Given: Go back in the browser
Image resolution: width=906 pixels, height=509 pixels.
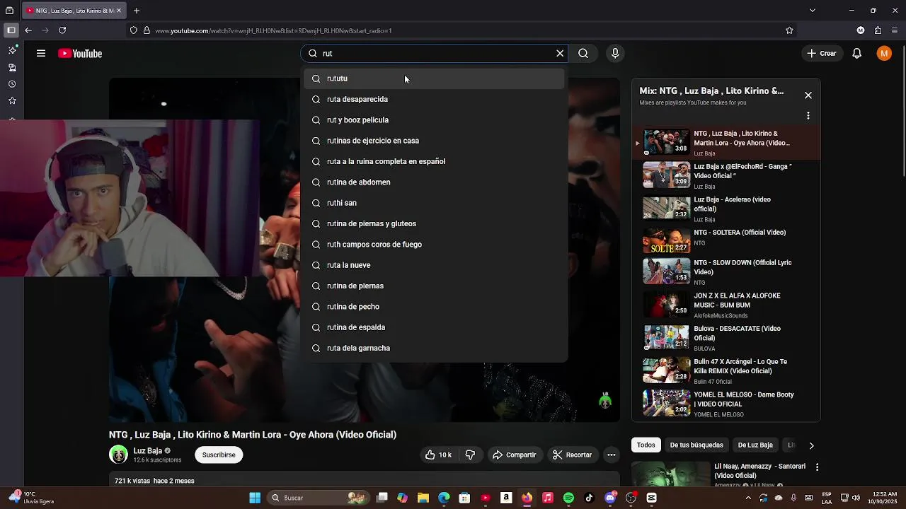Looking at the screenshot, I should pyautogui.click(x=28, y=30).
